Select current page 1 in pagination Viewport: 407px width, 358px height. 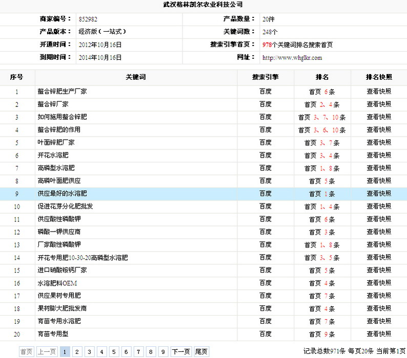65,352
